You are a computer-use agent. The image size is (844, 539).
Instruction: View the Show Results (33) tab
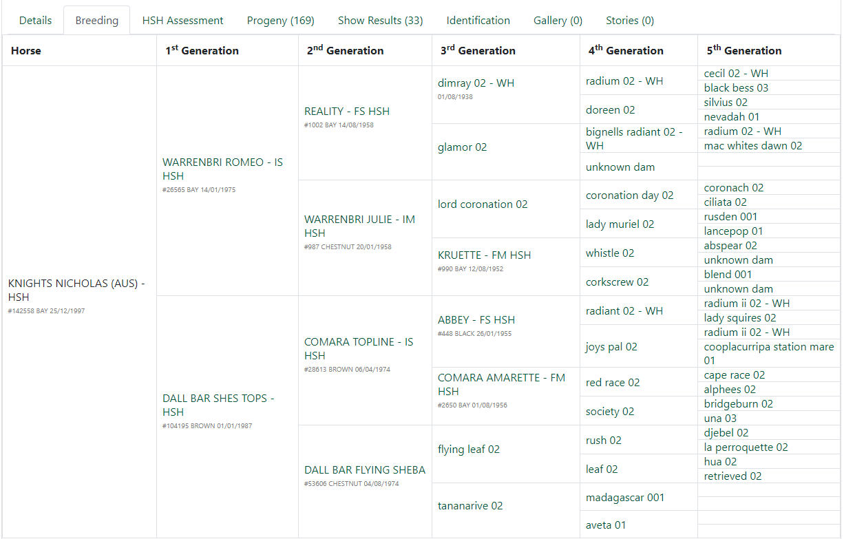click(x=380, y=21)
